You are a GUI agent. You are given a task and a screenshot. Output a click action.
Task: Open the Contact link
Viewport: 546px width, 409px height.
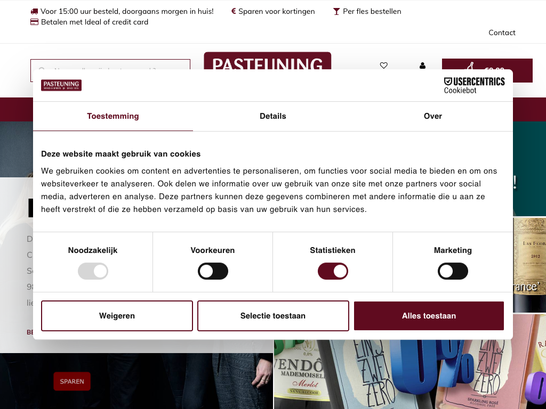point(502,32)
